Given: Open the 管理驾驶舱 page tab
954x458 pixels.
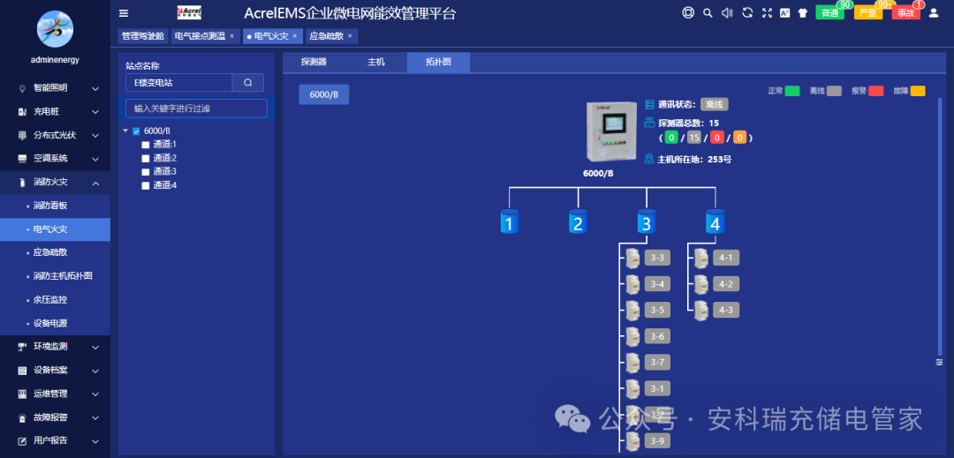Looking at the screenshot, I should point(143,36).
